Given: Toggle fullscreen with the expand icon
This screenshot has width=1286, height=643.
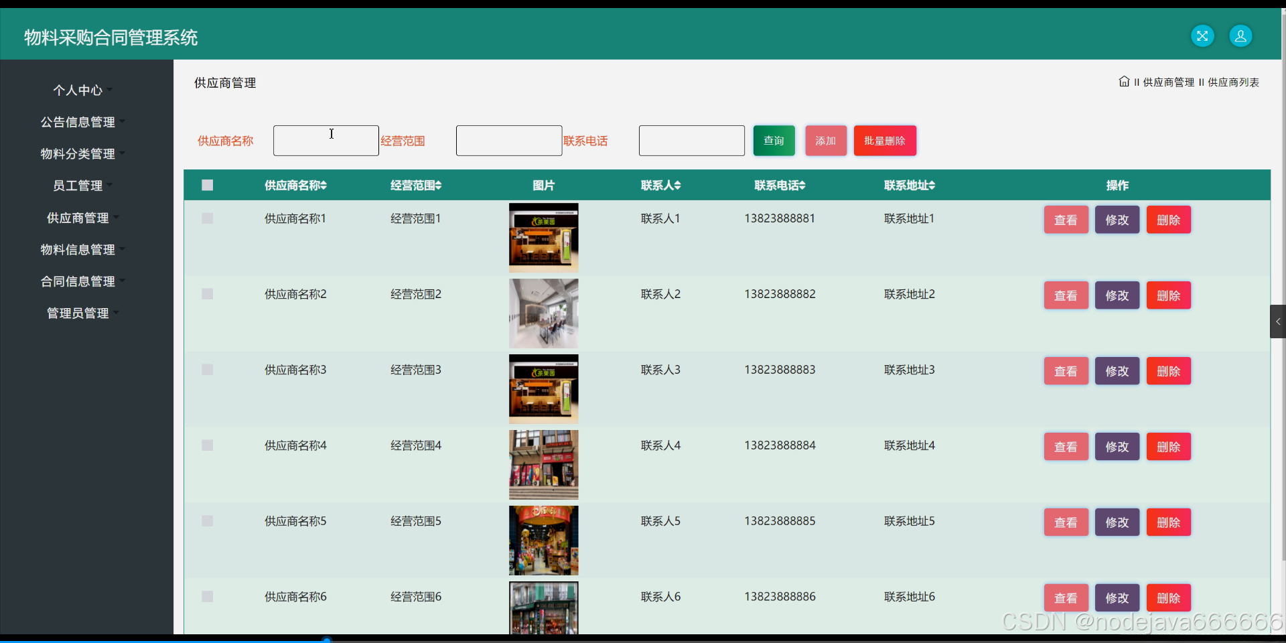Looking at the screenshot, I should pyautogui.click(x=1202, y=36).
